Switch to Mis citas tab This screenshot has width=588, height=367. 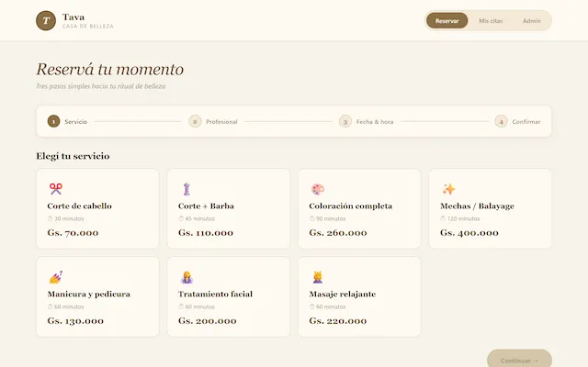tap(491, 20)
